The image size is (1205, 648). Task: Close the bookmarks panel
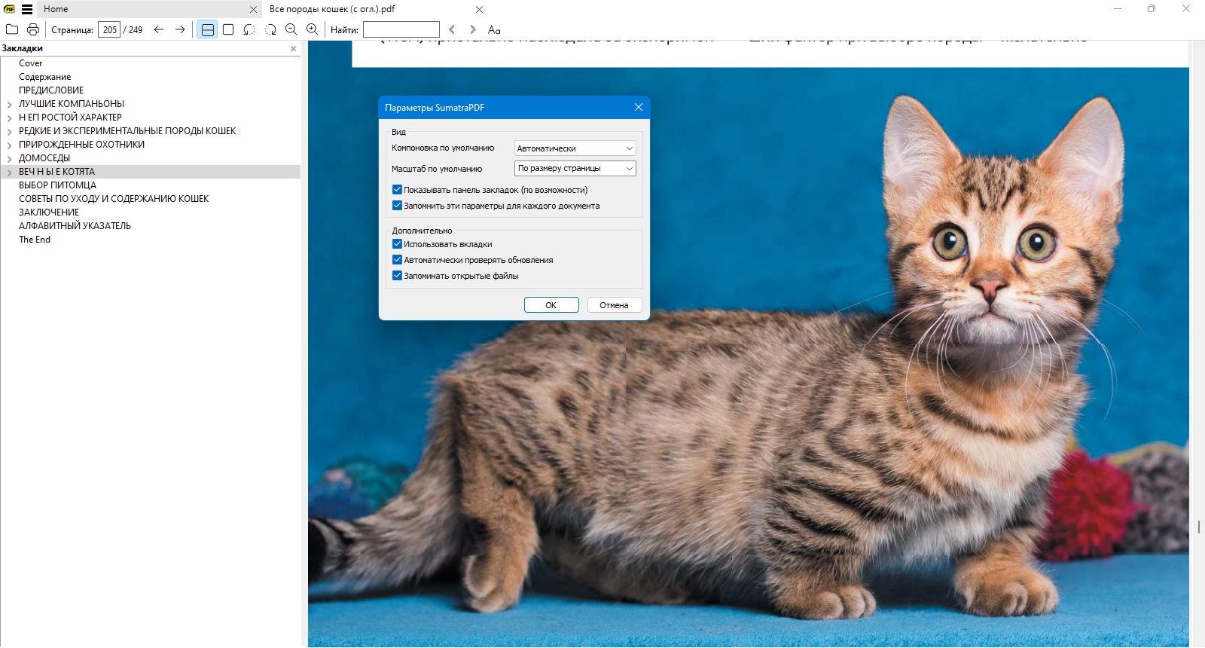point(294,48)
